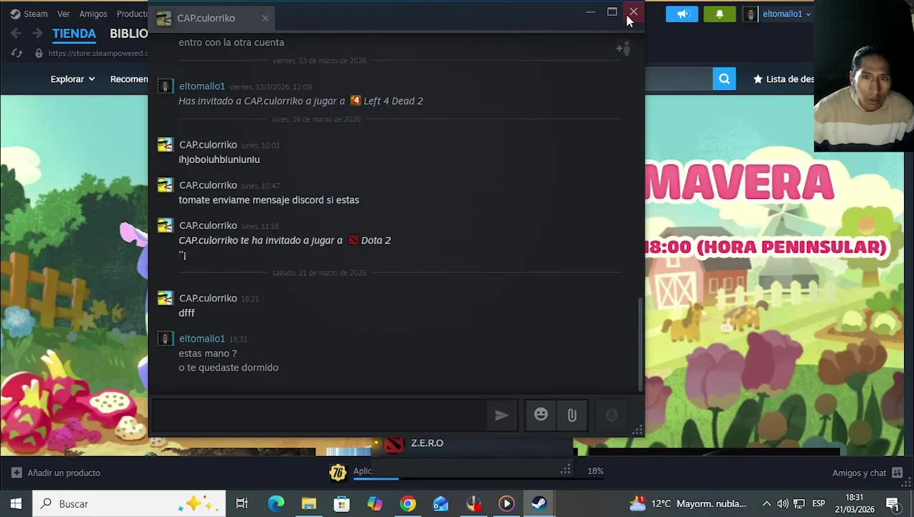Click eltomallo1 name above 'estas mano ?'
The height and width of the screenshot is (517, 914).
(x=202, y=338)
